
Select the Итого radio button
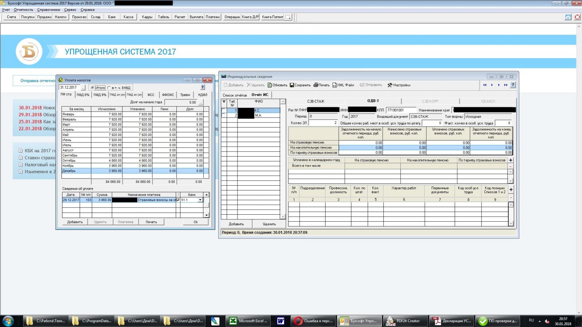click(x=93, y=88)
